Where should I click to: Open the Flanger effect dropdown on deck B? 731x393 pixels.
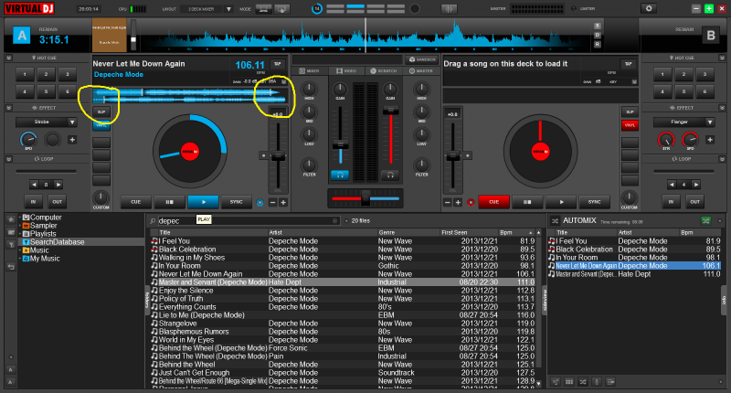pos(710,122)
